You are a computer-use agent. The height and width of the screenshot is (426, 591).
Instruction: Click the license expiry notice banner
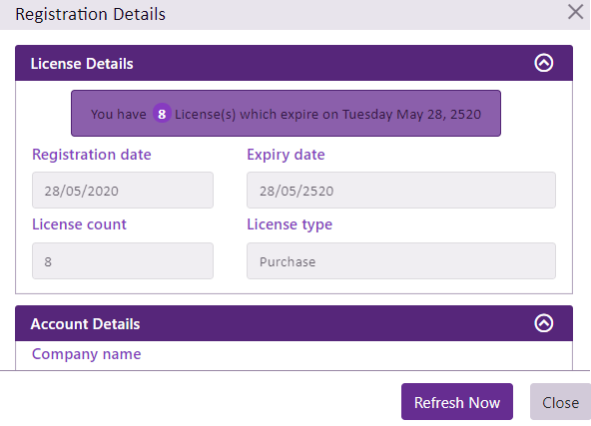tap(286, 113)
